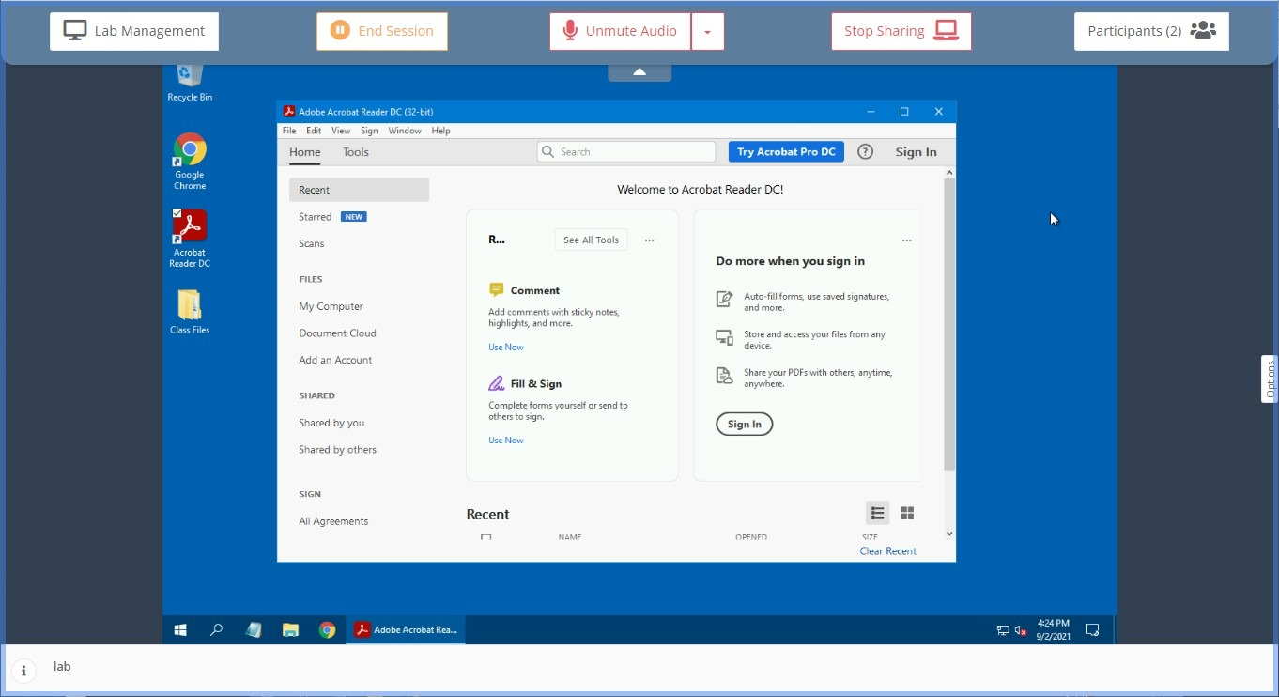The width and height of the screenshot is (1279, 697).
Task: Click the lab info icon
Action: tap(23, 671)
